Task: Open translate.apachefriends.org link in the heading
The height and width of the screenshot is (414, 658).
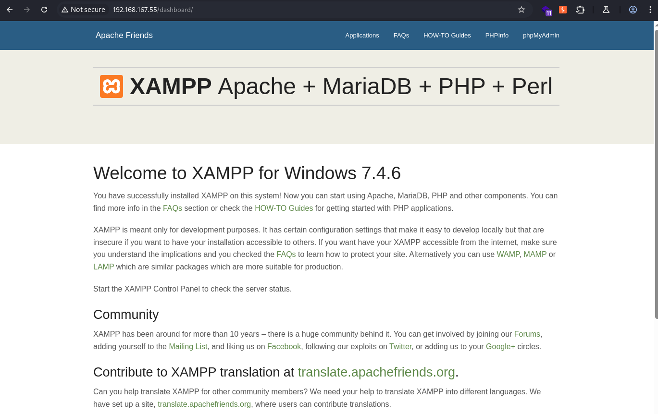Action: pyautogui.click(x=376, y=372)
